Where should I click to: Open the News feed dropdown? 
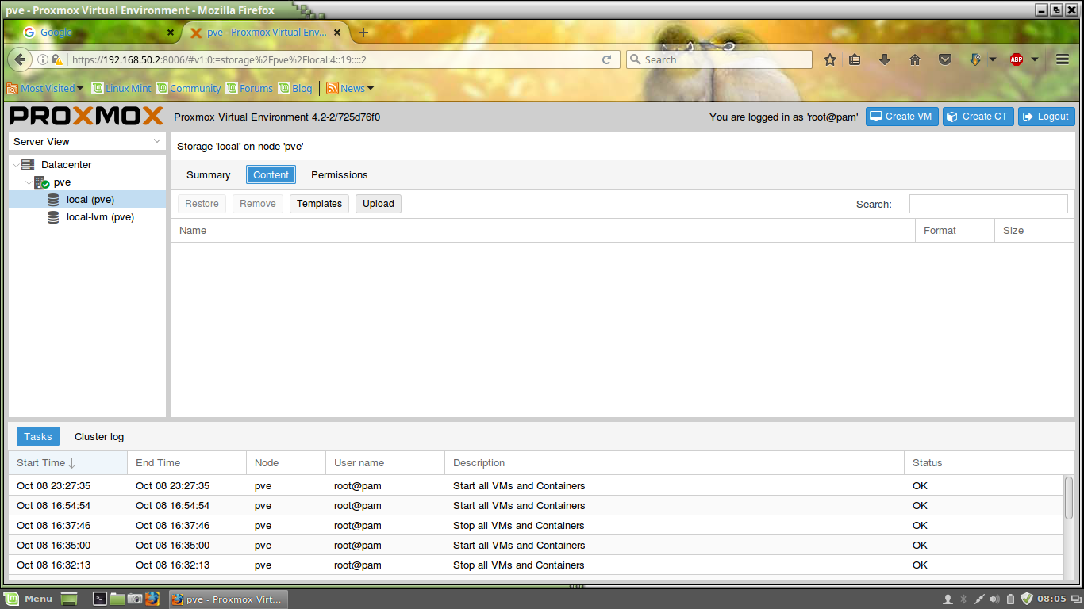coord(350,88)
